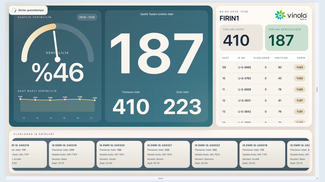
Task: Click Musteri: Vestel
Action: tap(108, 159)
